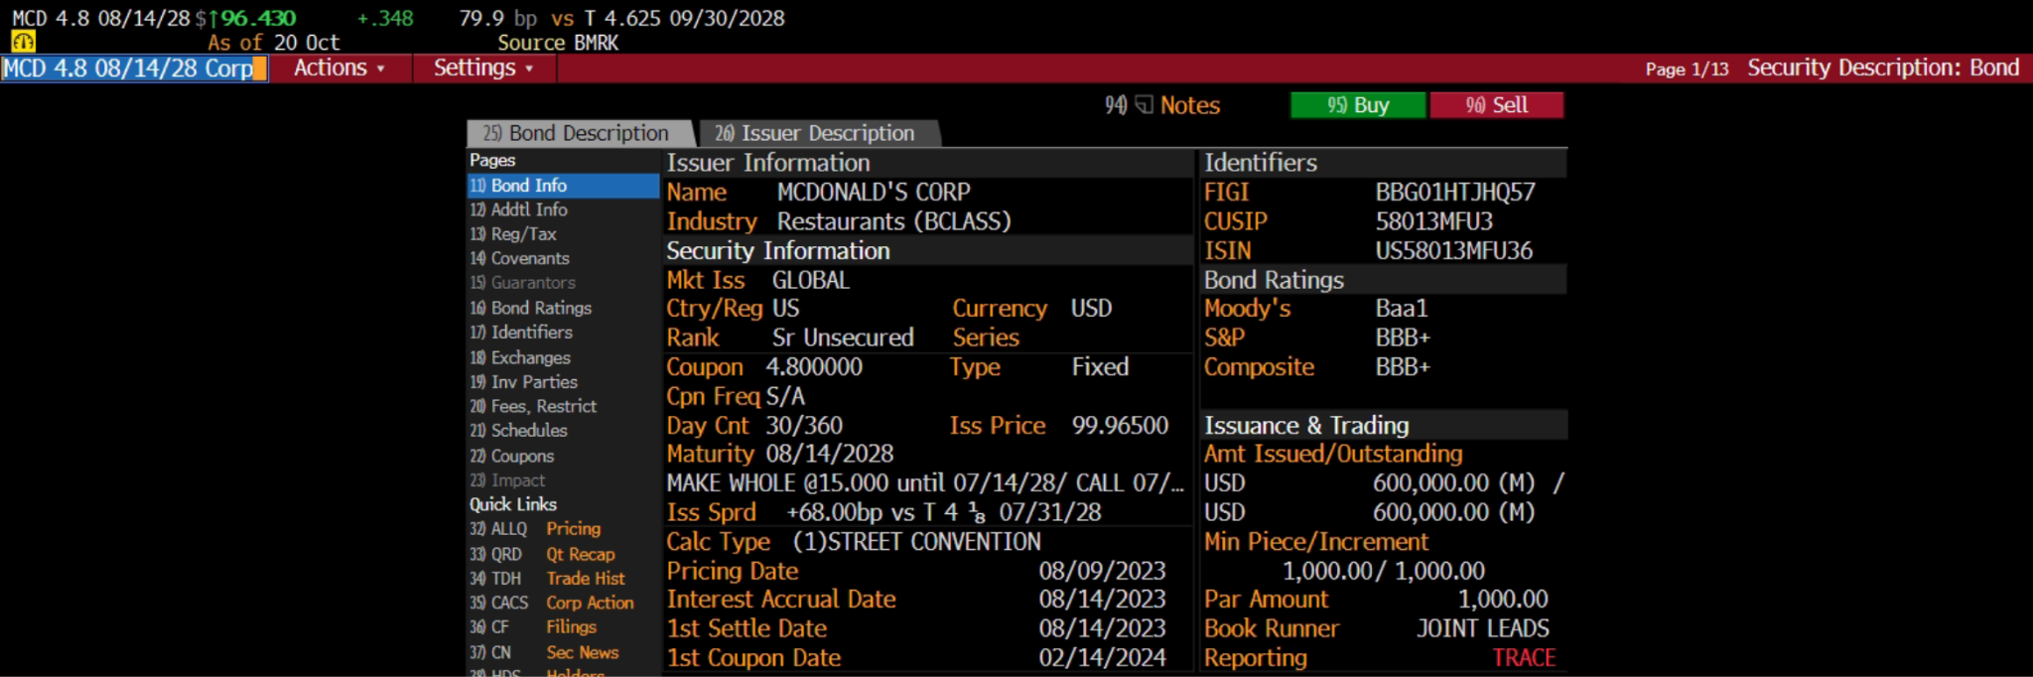Click the CUSIP value 58013MFU3

pos(1433,221)
